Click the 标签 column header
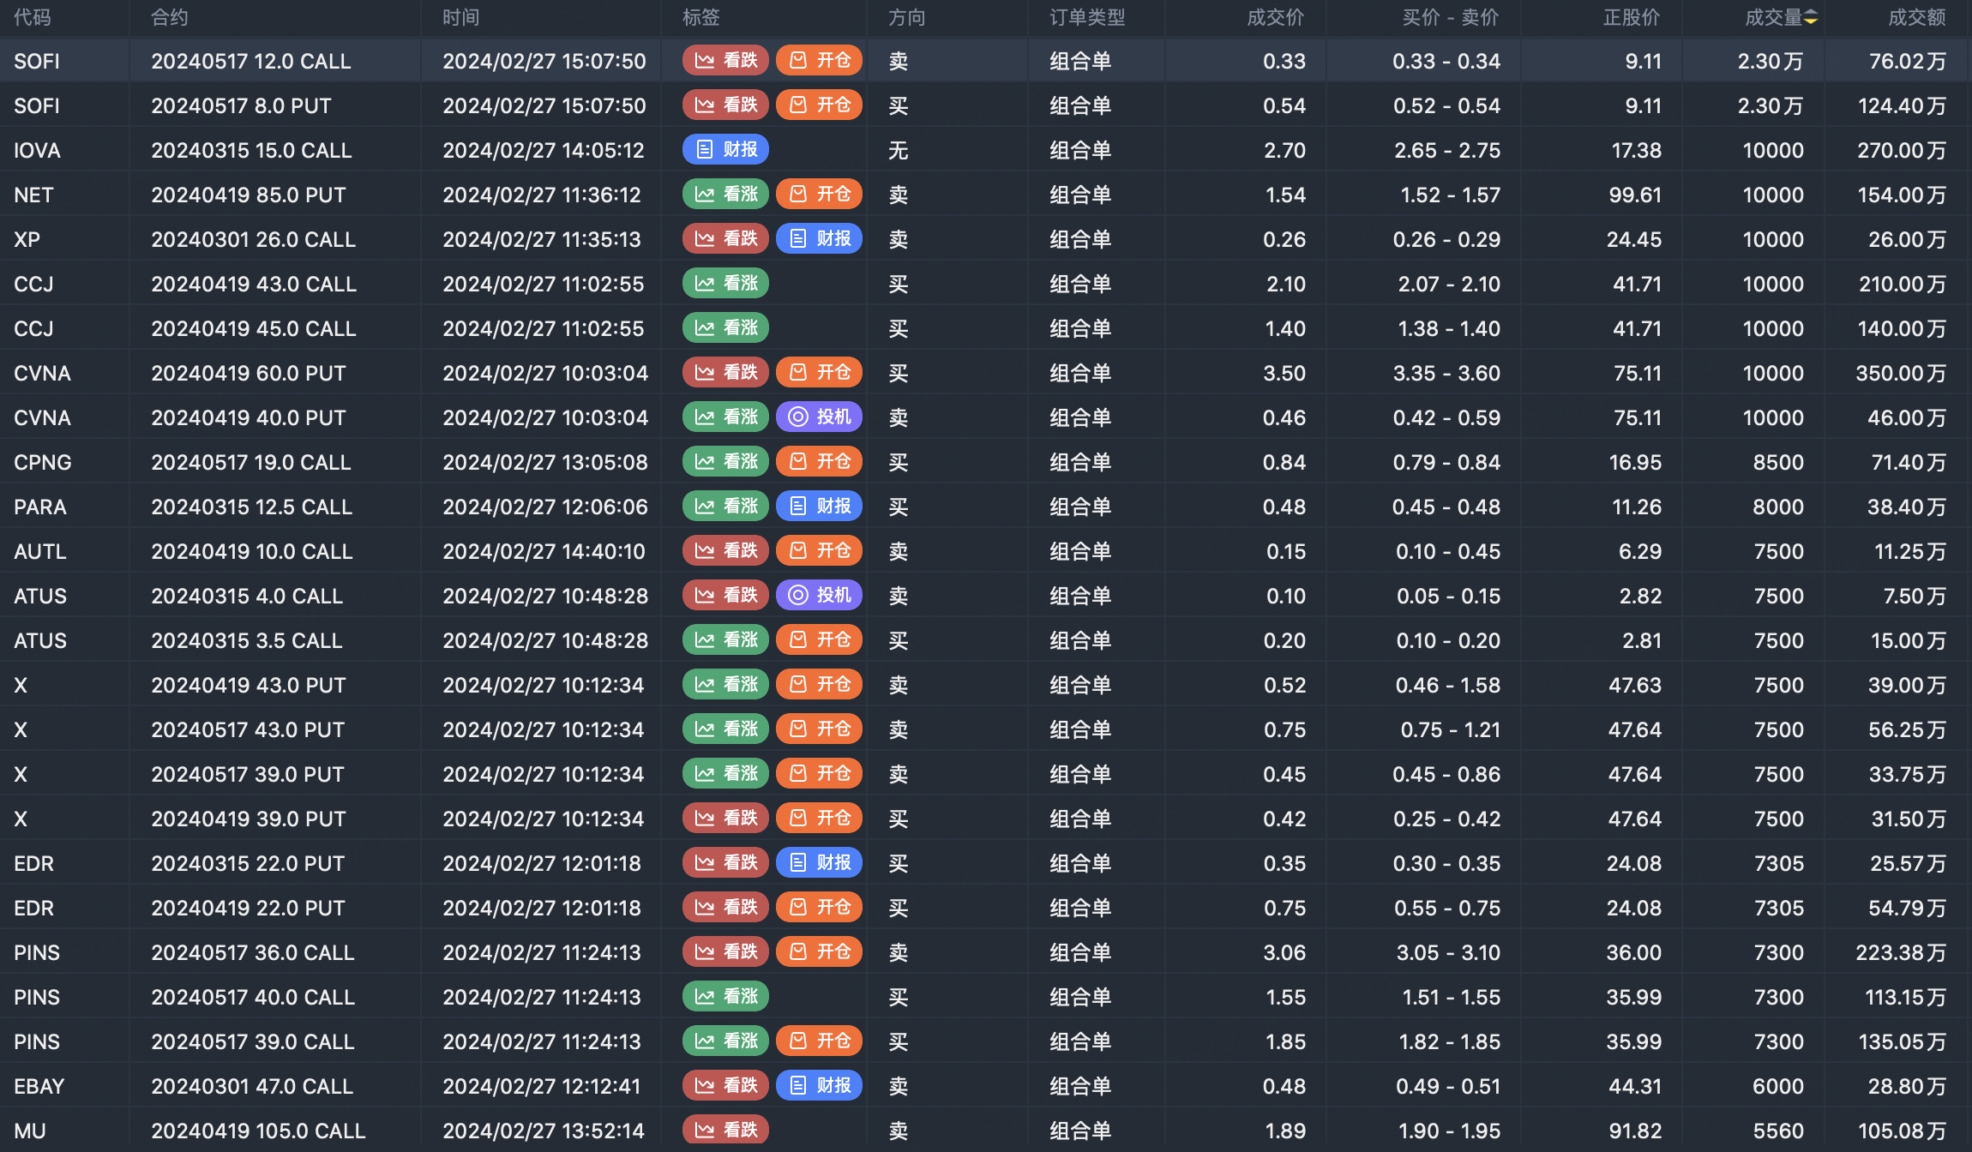1972x1152 pixels. pos(700,18)
